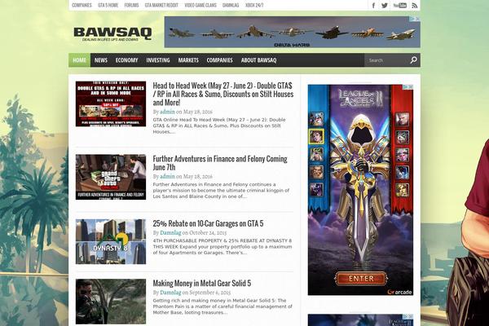This screenshot has width=489, height=326.
Task: Click admin author on Head to Head article
Action: click(167, 112)
